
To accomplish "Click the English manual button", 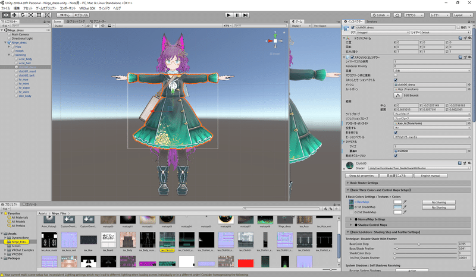I will 431,176.
